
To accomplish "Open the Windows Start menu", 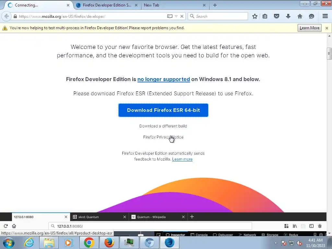I will point(9,243).
